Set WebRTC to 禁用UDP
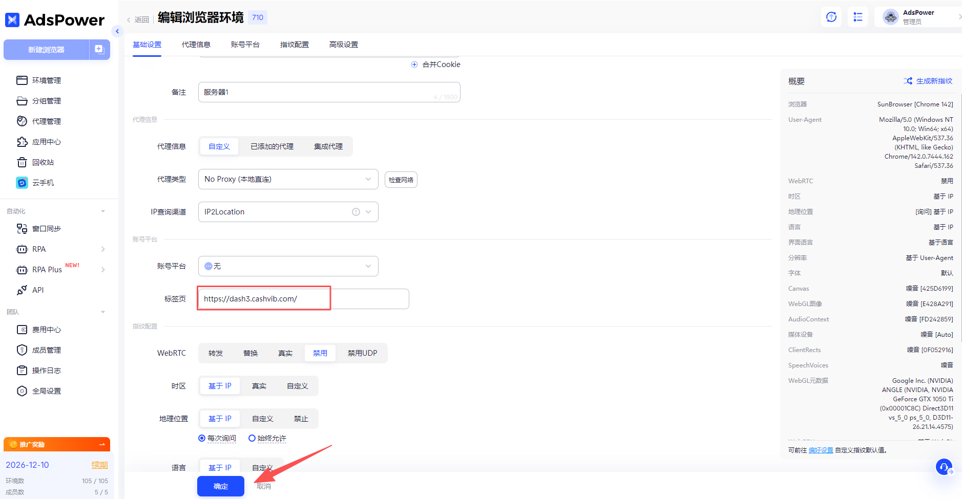This screenshot has width=962, height=499. click(x=361, y=353)
